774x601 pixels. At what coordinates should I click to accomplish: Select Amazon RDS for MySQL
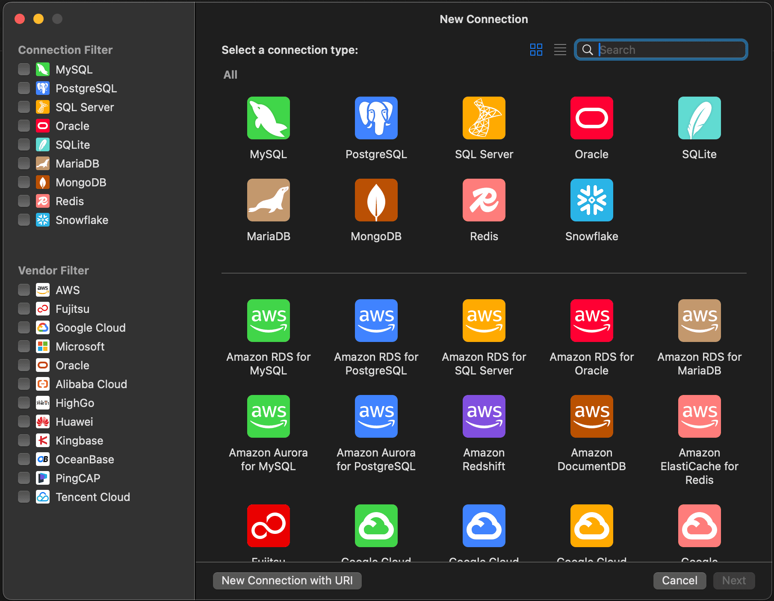(269, 321)
